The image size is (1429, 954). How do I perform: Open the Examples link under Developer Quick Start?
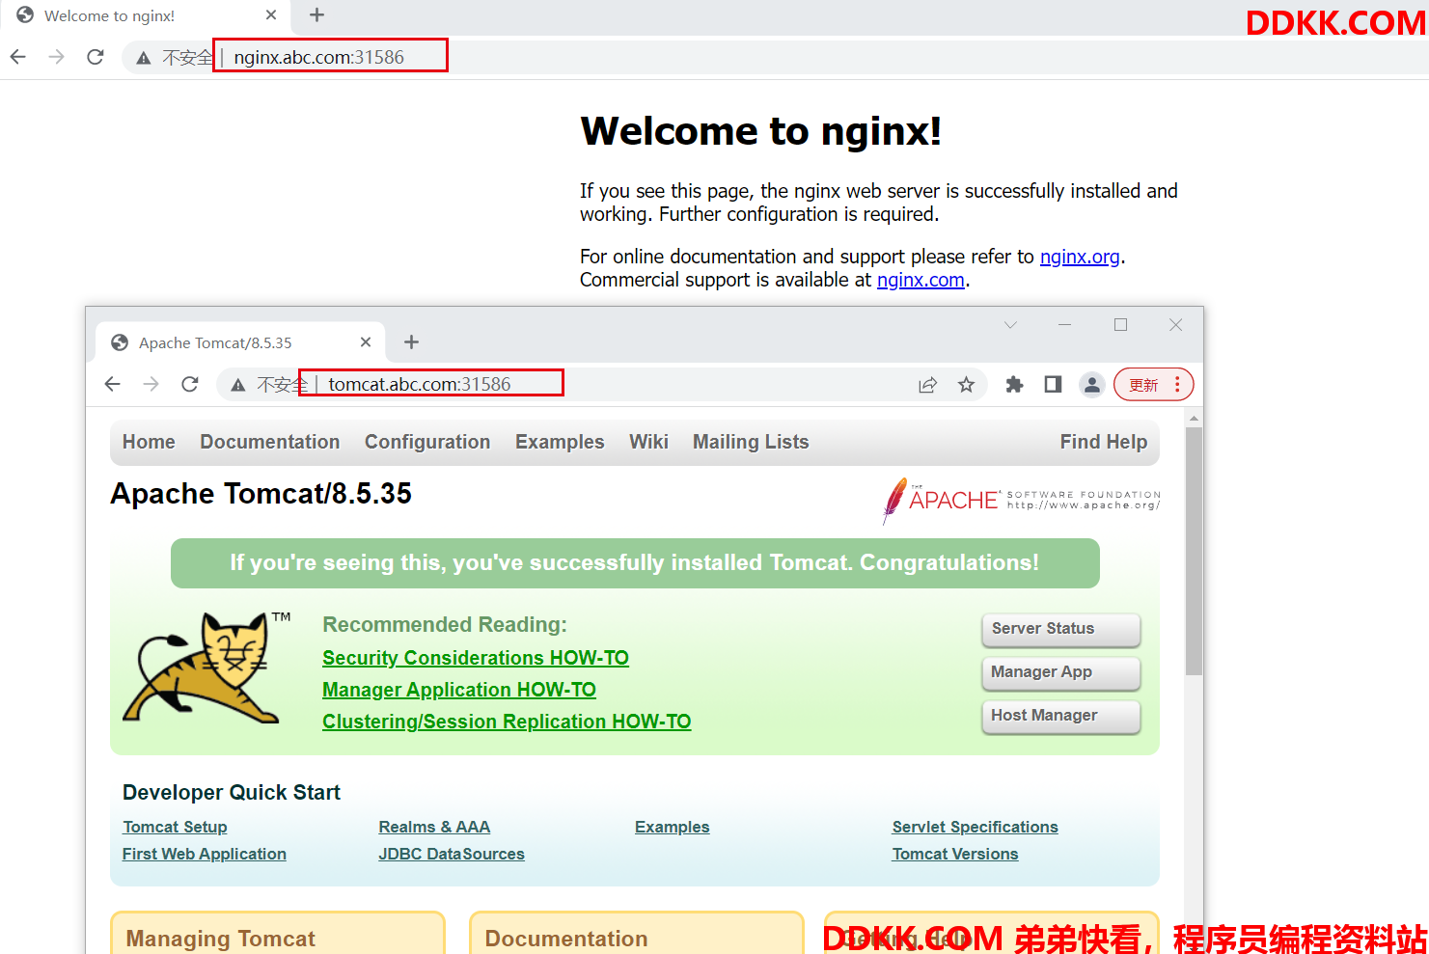tap(672, 827)
